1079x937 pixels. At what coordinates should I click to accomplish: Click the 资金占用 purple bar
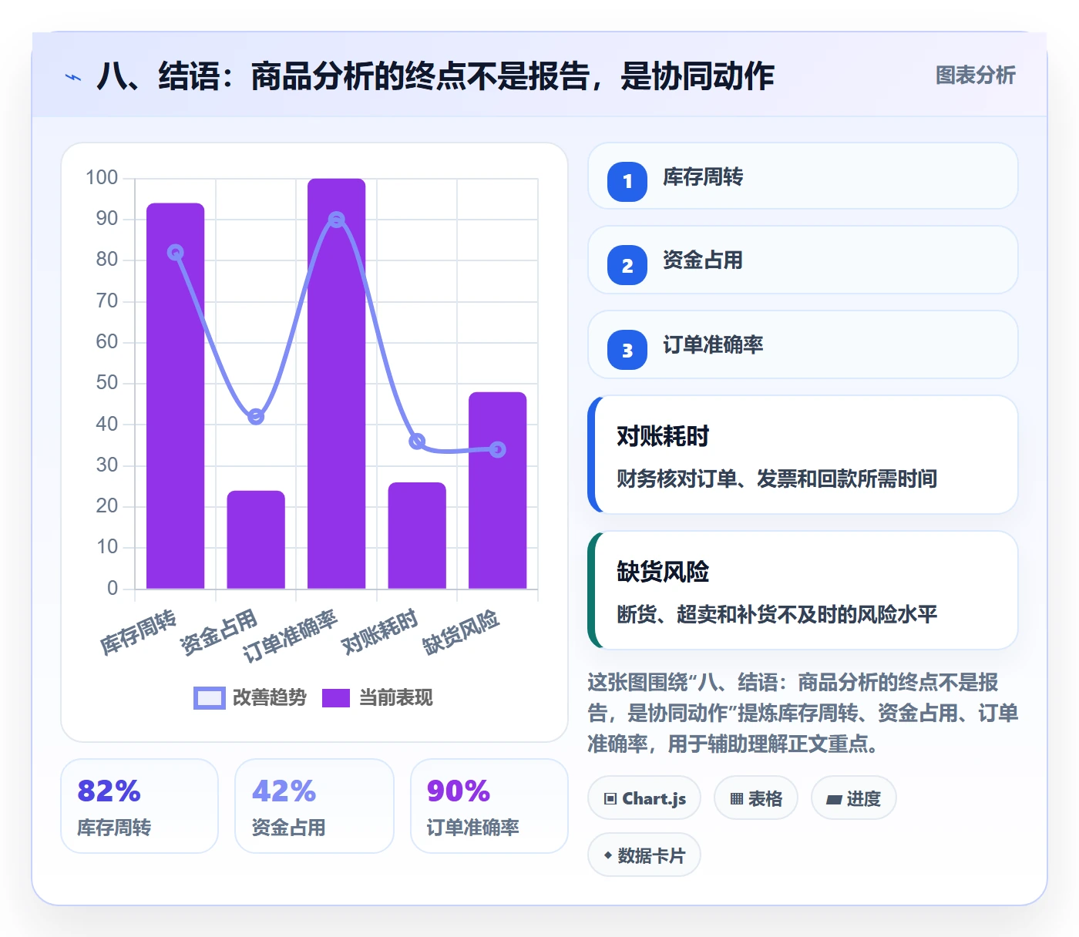pyautogui.click(x=256, y=539)
